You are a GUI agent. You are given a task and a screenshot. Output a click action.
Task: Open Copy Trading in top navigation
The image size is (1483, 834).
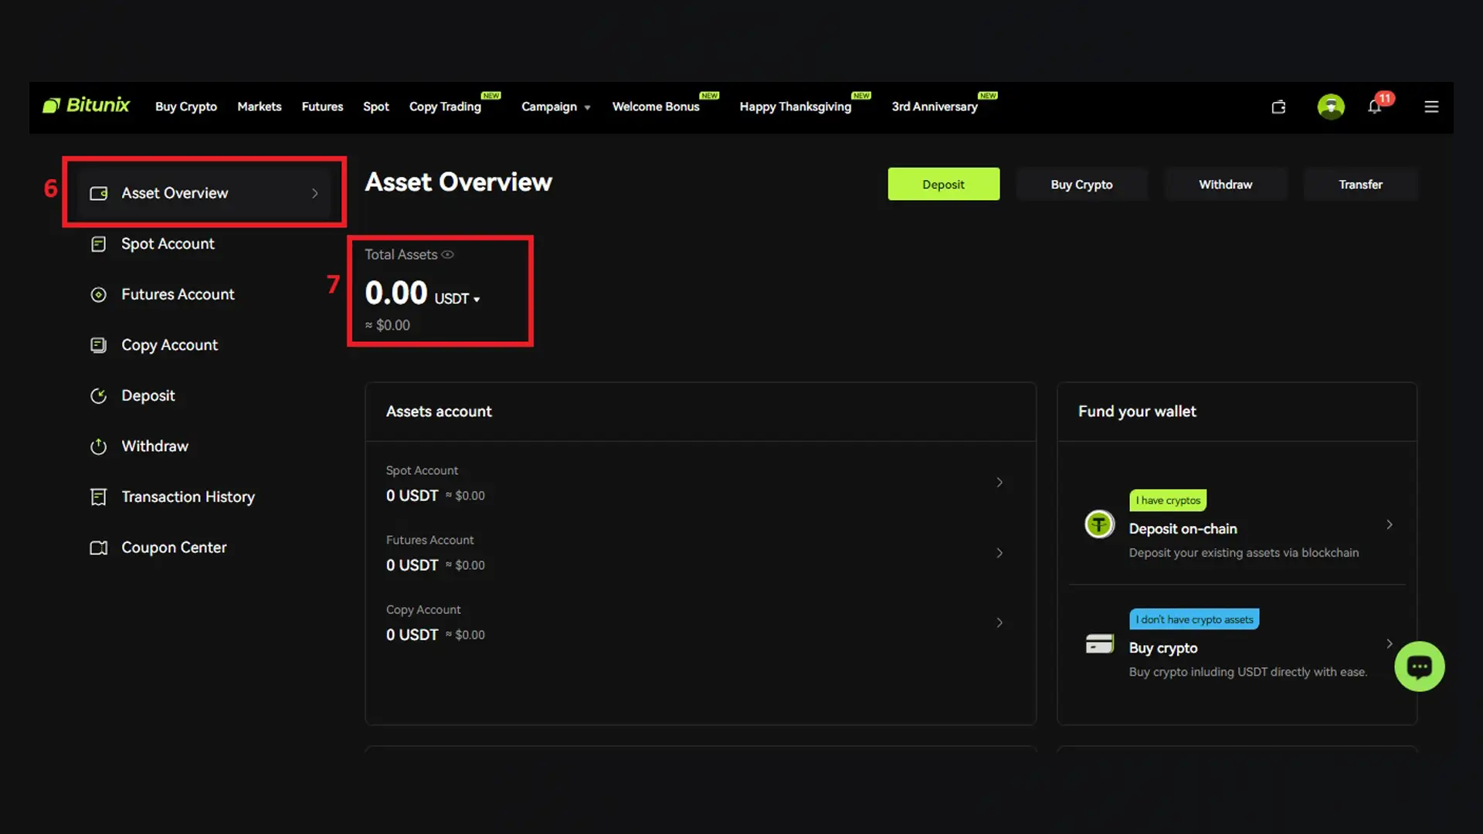446,107
